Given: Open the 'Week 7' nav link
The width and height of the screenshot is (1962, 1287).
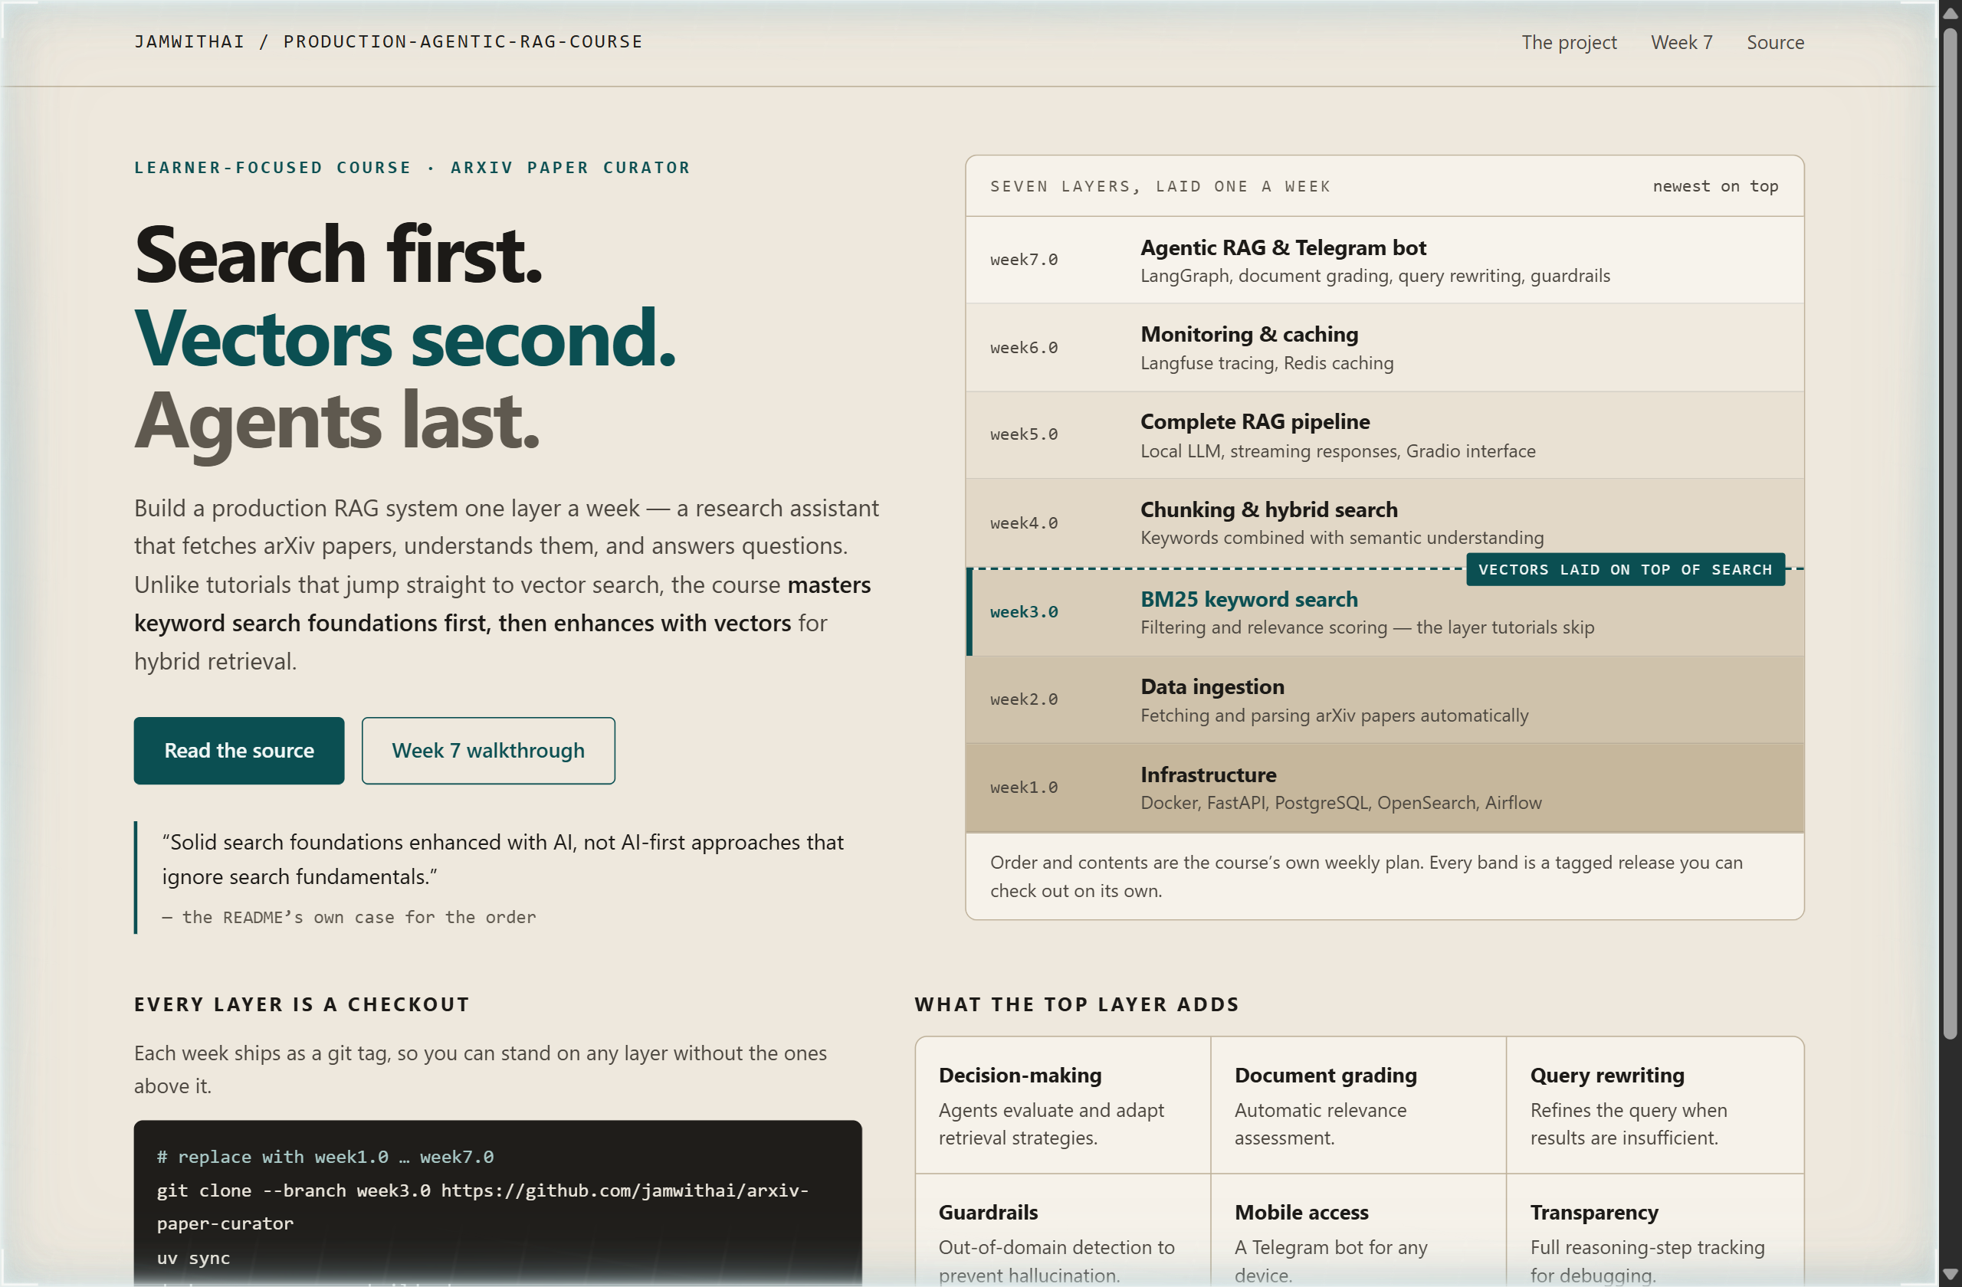Looking at the screenshot, I should (1681, 42).
